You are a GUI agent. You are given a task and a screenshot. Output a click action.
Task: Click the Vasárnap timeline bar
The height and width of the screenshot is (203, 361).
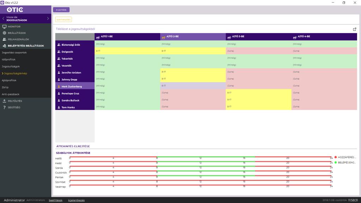(x=201, y=185)
